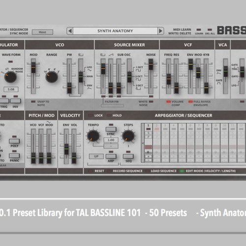
Task: Toggle EDIT MODE (VELOCITY / LENGTH)
Action: [182, 171]
